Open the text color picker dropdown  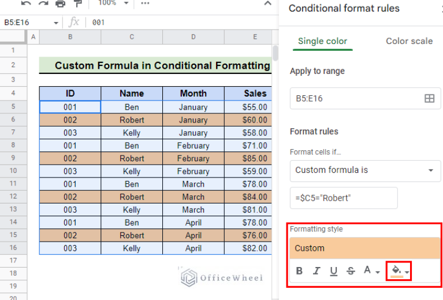pos(371,271)
